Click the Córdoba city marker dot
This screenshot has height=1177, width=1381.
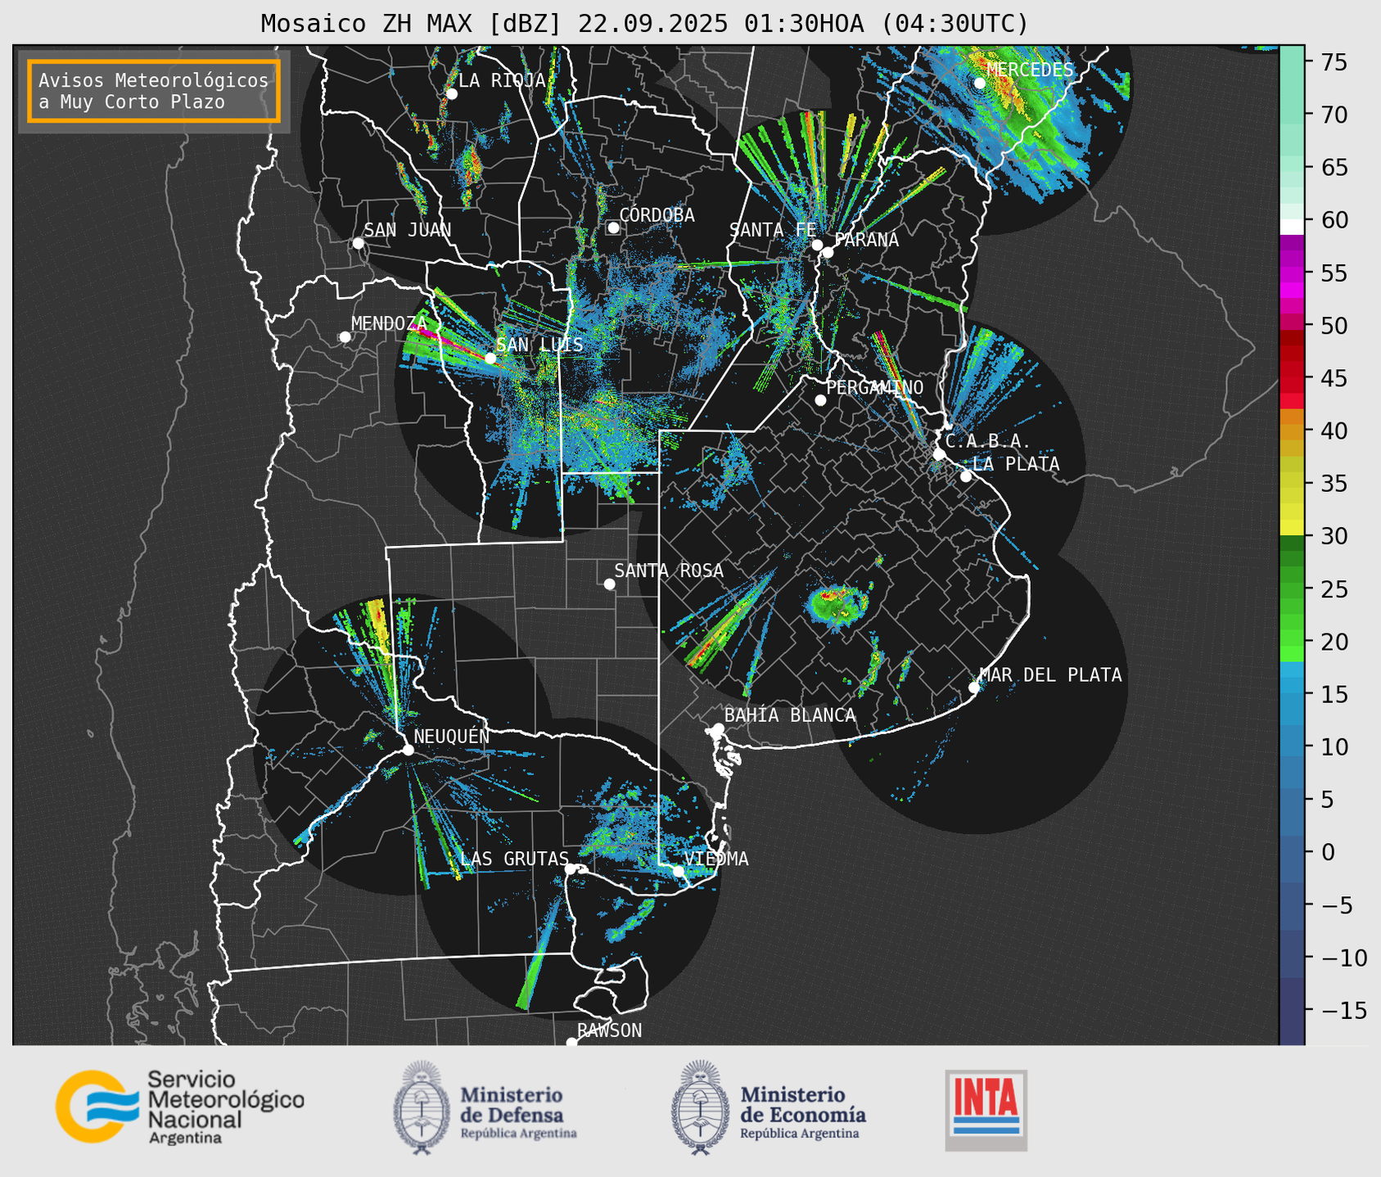(613, 228)
